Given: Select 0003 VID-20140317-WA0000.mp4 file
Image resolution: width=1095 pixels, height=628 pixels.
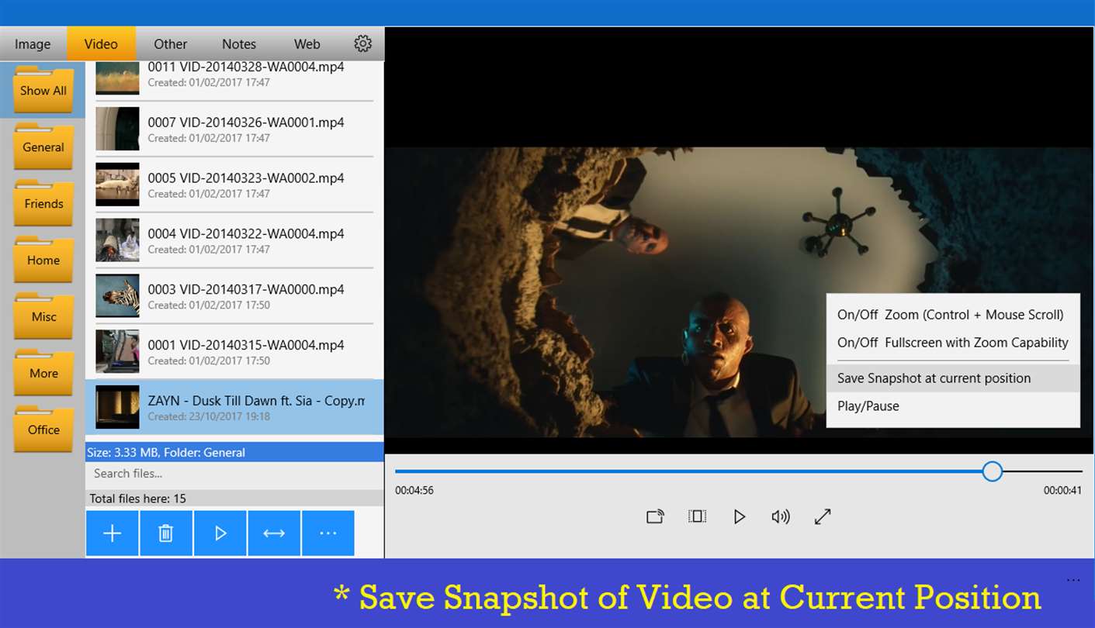Looking at the screenshot, I should 234,296.
